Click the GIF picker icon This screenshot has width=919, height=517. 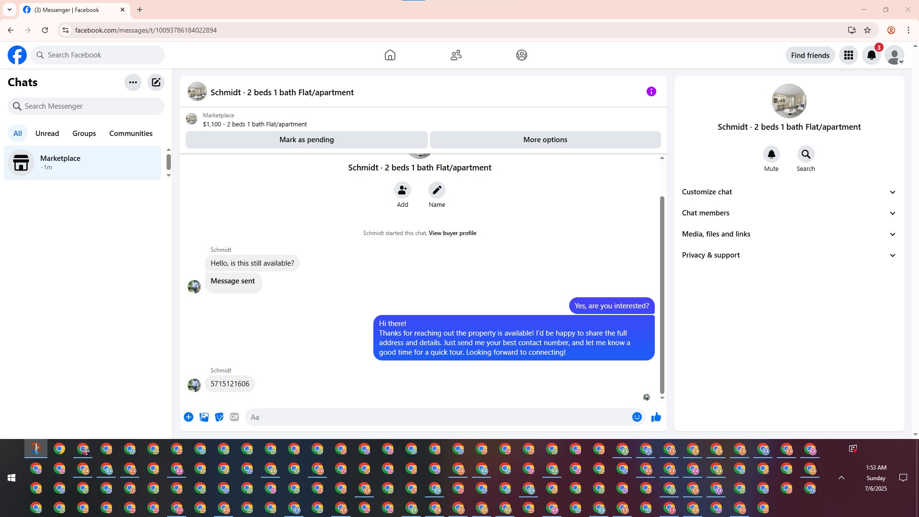pos(234,417)
